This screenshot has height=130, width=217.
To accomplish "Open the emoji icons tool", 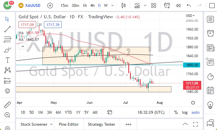I will [x=8, y=91].
